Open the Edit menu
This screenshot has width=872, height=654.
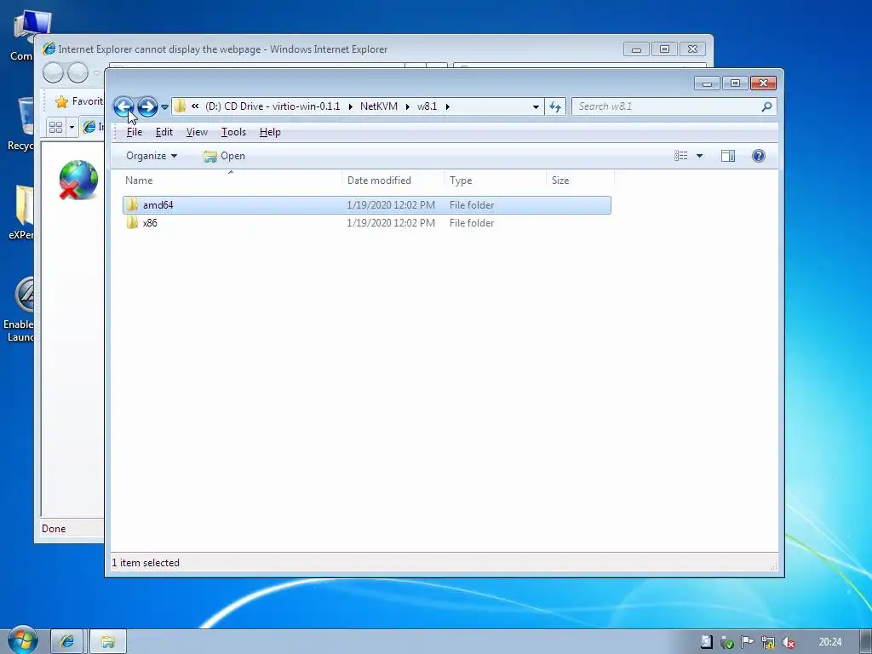[x=164, y=132]
